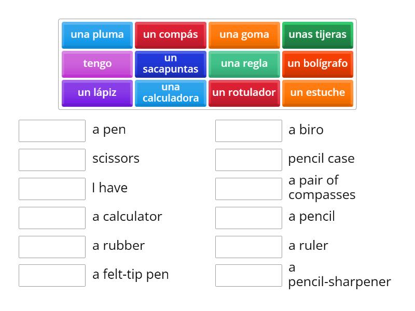
Task: Click the answer box beside 'I have'
Action: 51,189
